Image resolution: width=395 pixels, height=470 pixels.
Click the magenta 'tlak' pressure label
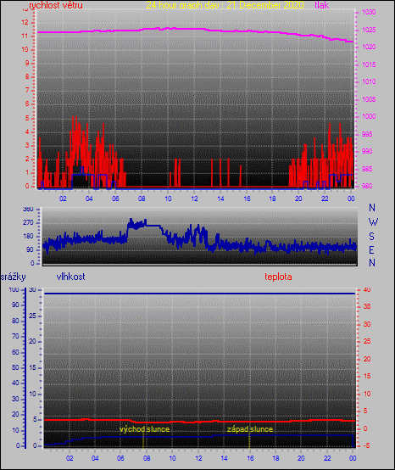tap(321, 5)
